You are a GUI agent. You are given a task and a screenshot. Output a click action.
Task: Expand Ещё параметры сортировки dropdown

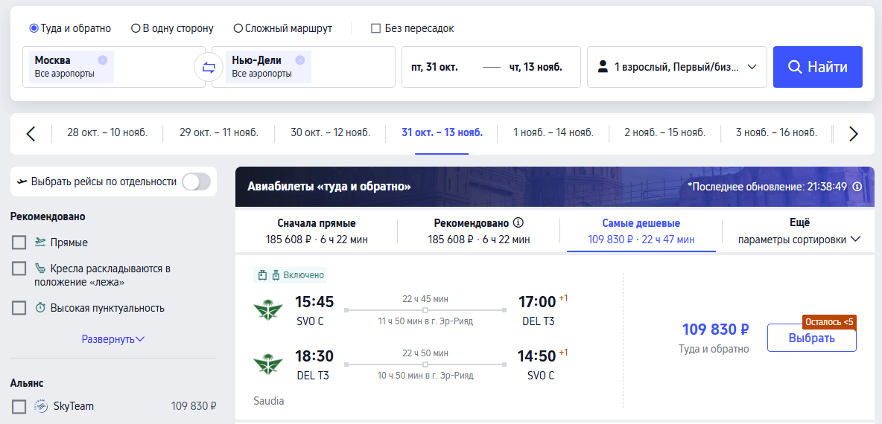(x=799, y=231)
